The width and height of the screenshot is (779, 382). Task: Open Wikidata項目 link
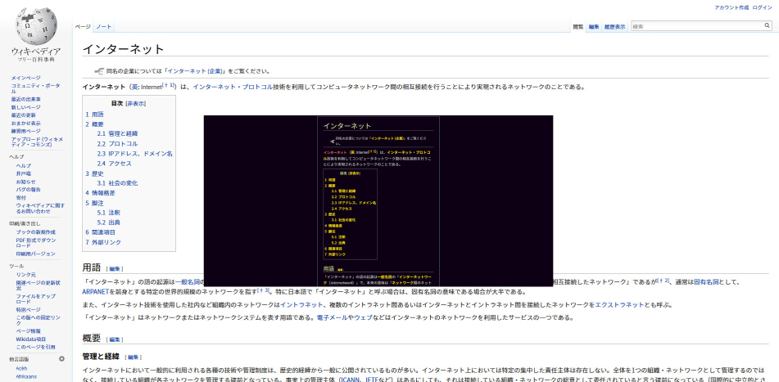coord(30,339)
